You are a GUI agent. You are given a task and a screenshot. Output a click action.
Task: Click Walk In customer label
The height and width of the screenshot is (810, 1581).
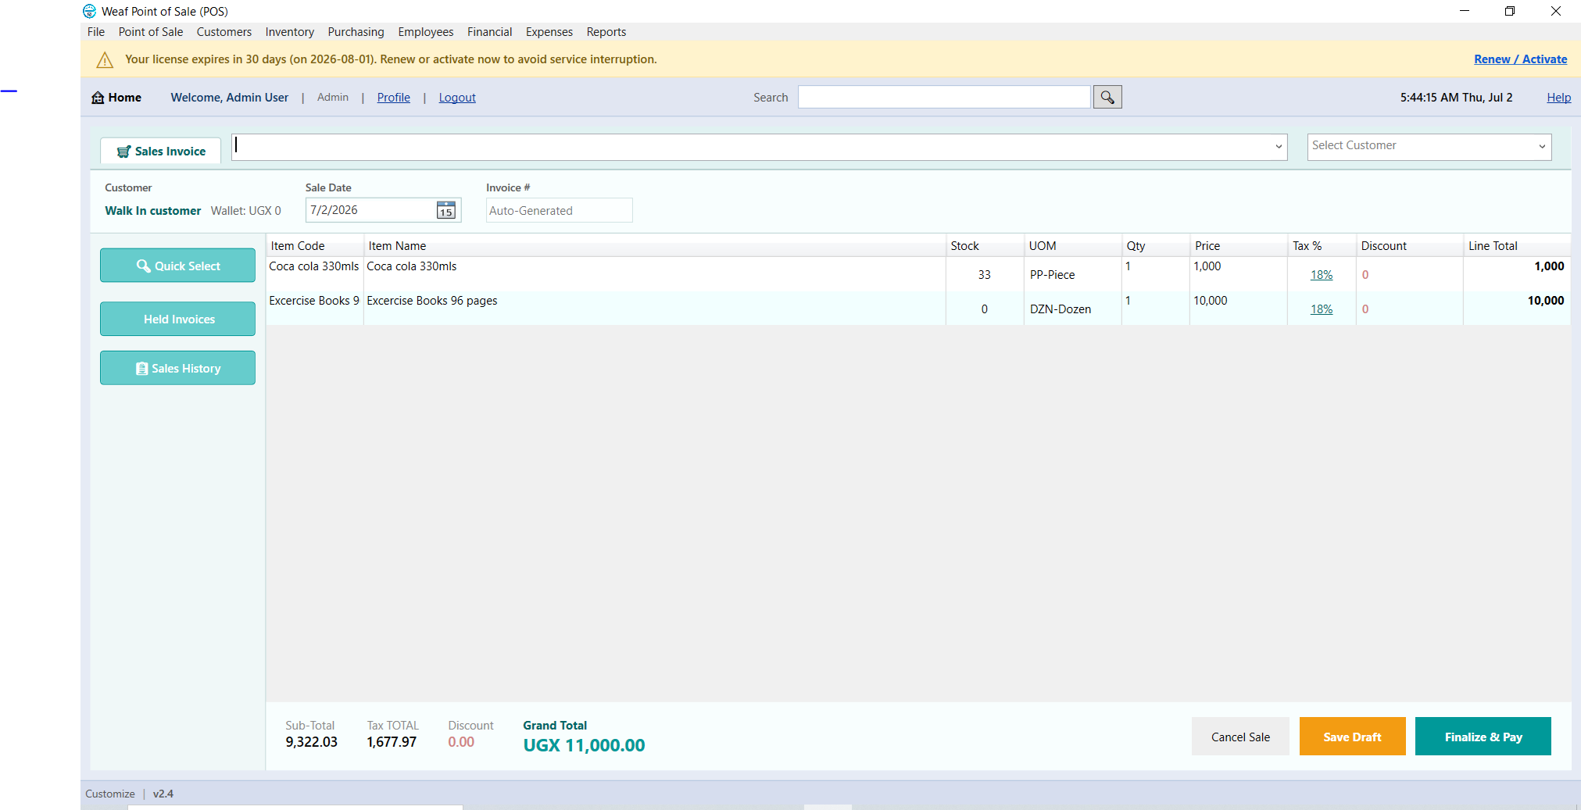153,211
